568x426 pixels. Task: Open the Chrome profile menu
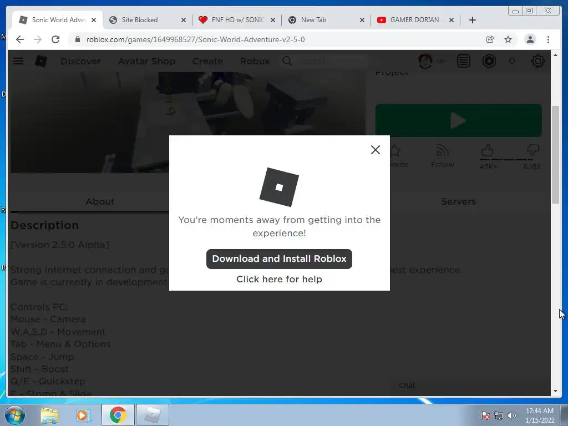(530, 39)
